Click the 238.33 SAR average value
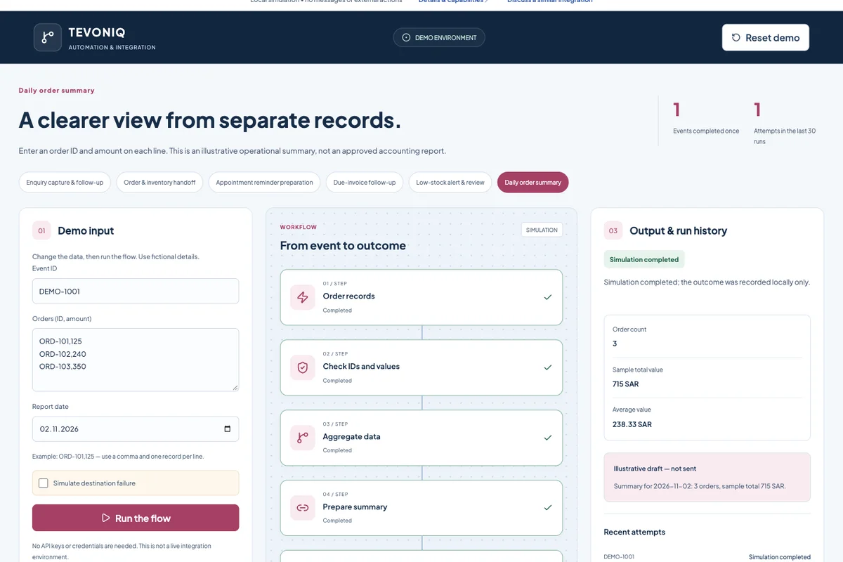 tap(632, 424)
